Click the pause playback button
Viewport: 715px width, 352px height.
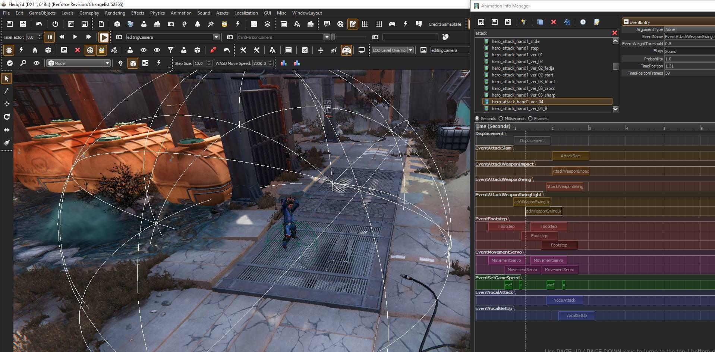[x=49, y=37]
